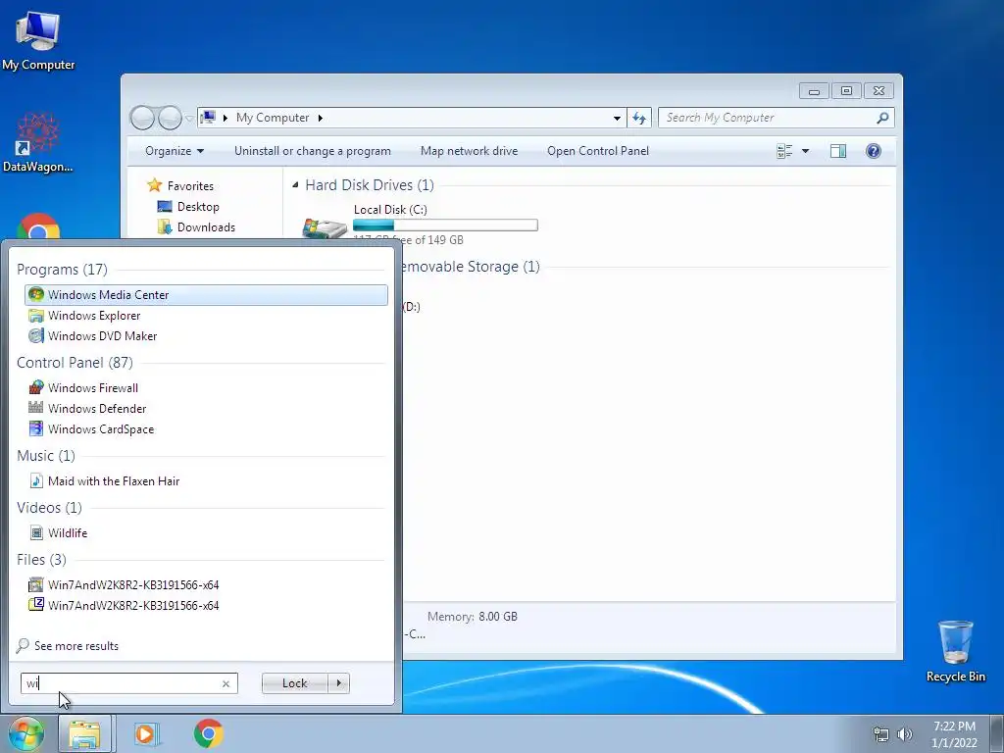Viewport: 1004px width, 753px height.
Task: Click the Videos (1) results header
Action: coord(49,508)
